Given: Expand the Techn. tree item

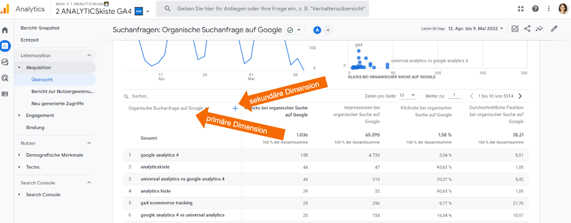Looking at the screenshot, I should tap(19, 167).
